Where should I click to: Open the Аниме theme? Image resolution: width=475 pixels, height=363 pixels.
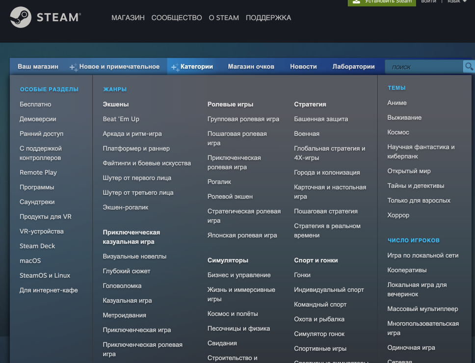(397, 103)
